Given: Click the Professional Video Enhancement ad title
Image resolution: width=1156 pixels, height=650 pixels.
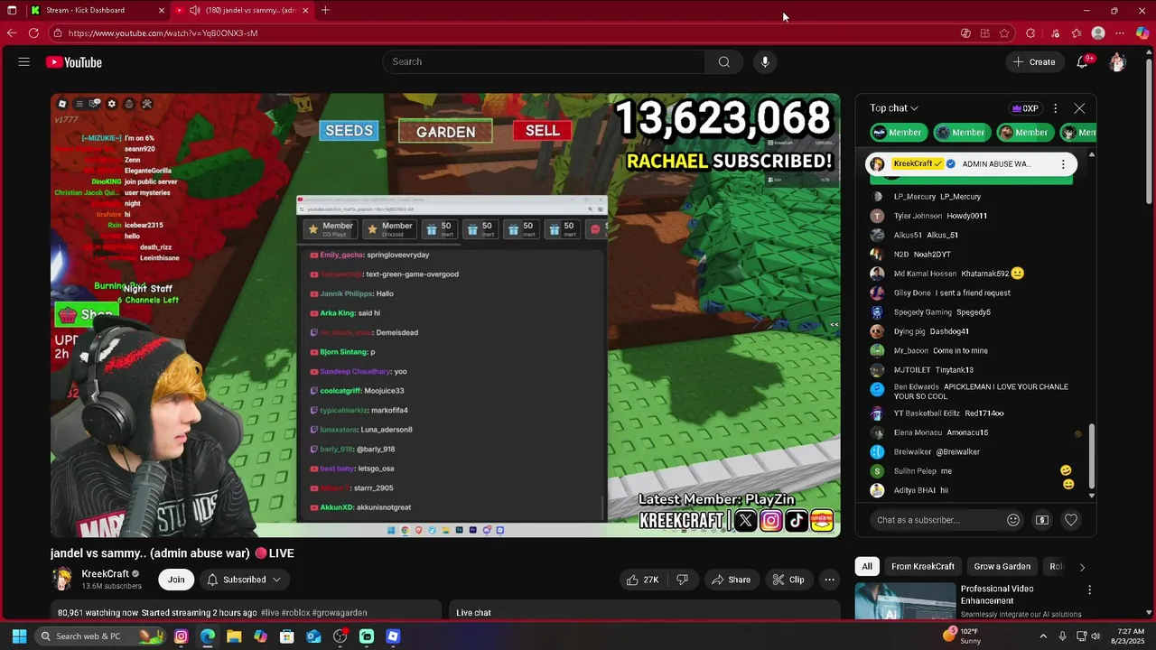Looking at the screenshot, I should click(997, 595).
